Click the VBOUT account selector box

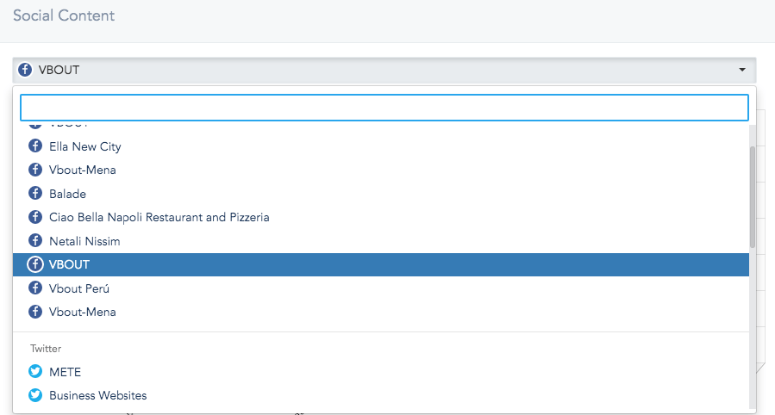click(384, 70)
